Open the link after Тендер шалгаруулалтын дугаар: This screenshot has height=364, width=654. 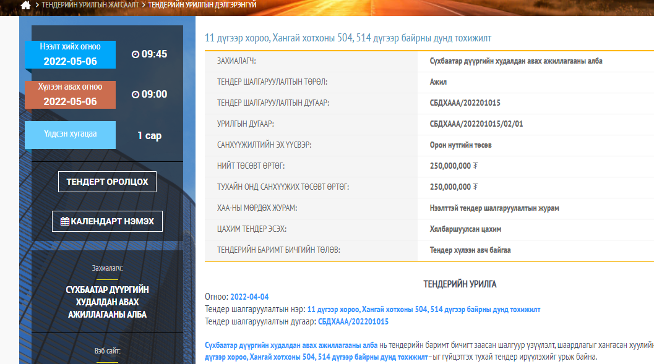tap(353, 321)
